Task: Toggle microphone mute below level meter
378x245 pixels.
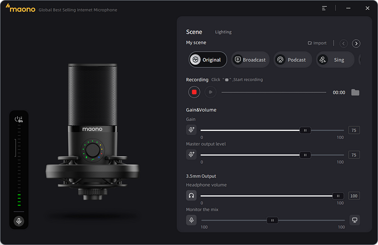Action: [19, 221]
